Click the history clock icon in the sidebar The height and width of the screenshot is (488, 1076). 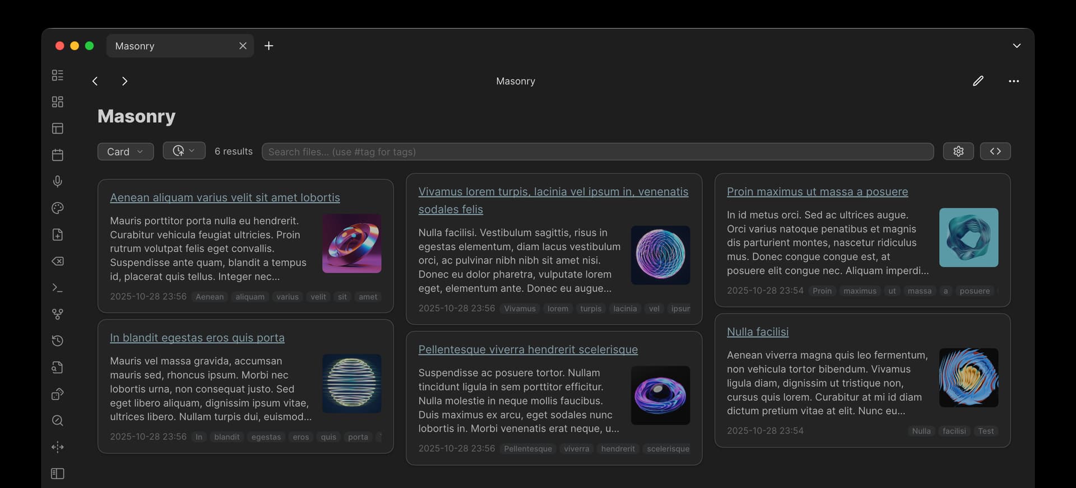58,341
